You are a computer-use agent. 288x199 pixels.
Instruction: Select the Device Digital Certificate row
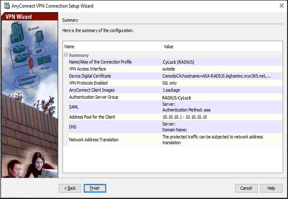[x=90, y=76]
